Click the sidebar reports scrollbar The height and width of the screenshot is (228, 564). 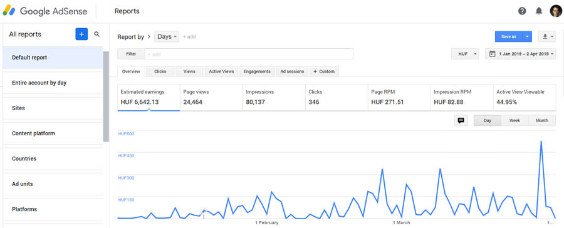click(x=106, y=96)
